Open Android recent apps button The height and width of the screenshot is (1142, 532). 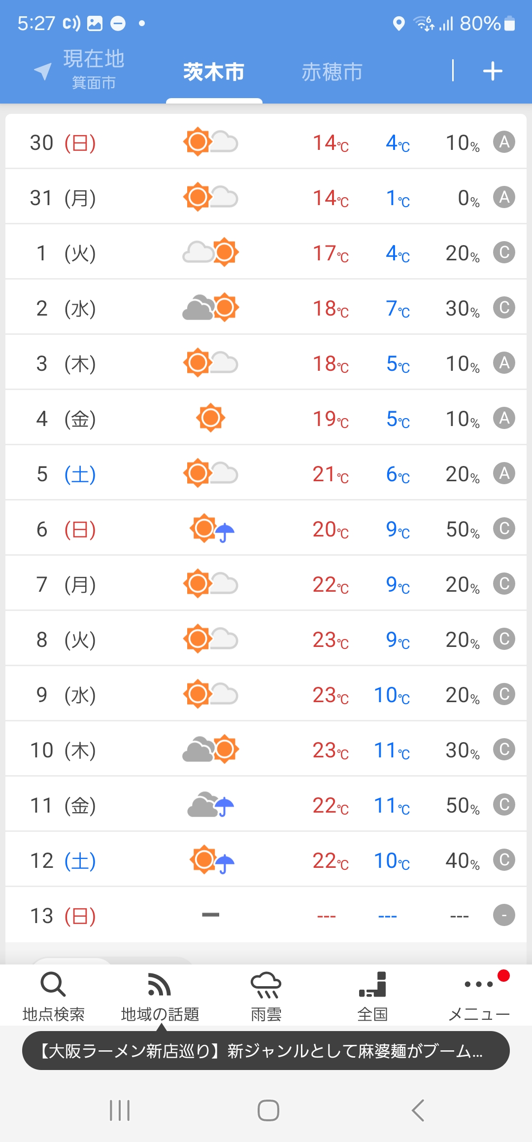click(x=120, y=1110)
